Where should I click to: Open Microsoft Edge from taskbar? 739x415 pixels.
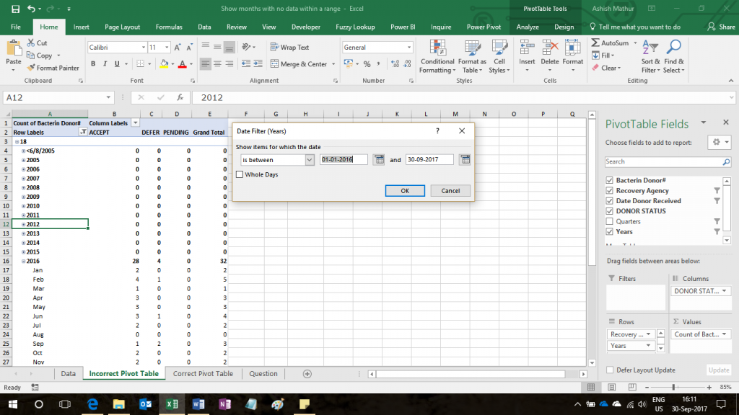click(x=92, y=404)
